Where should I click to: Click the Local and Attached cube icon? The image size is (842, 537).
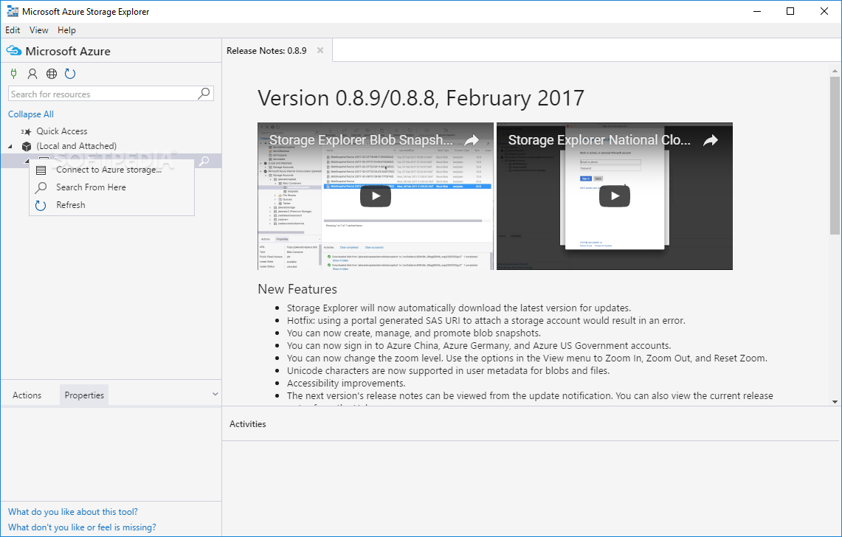coord(27,146)
